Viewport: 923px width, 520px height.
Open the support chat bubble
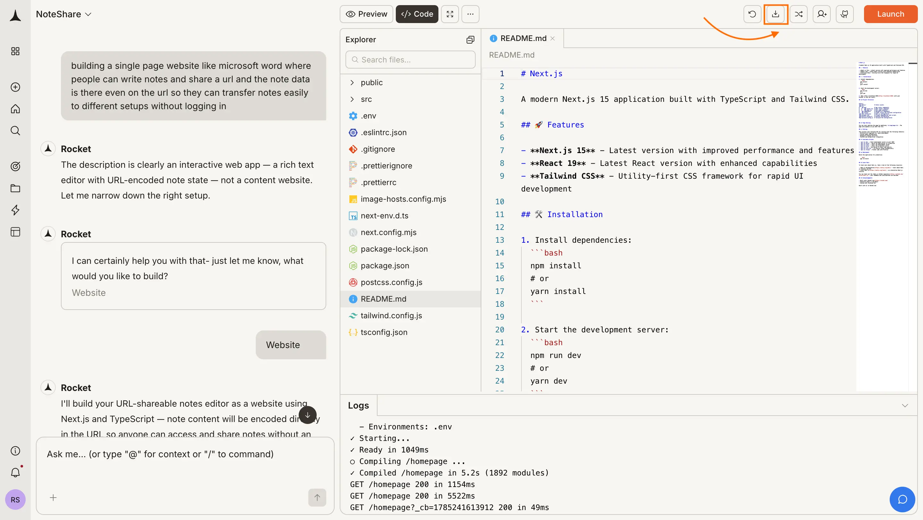click(x=902, y=499)
